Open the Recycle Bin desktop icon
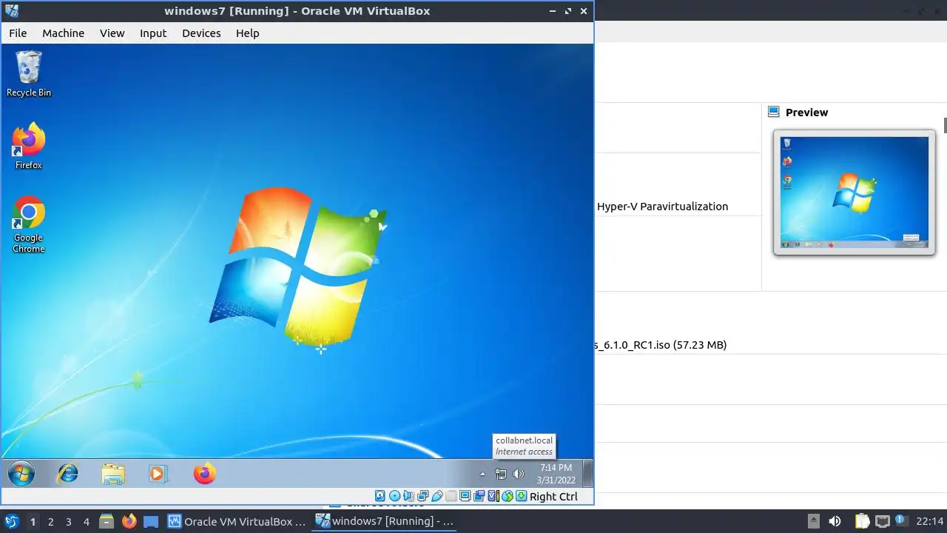This screenshot has width=947, height=533. click(29, 73)
